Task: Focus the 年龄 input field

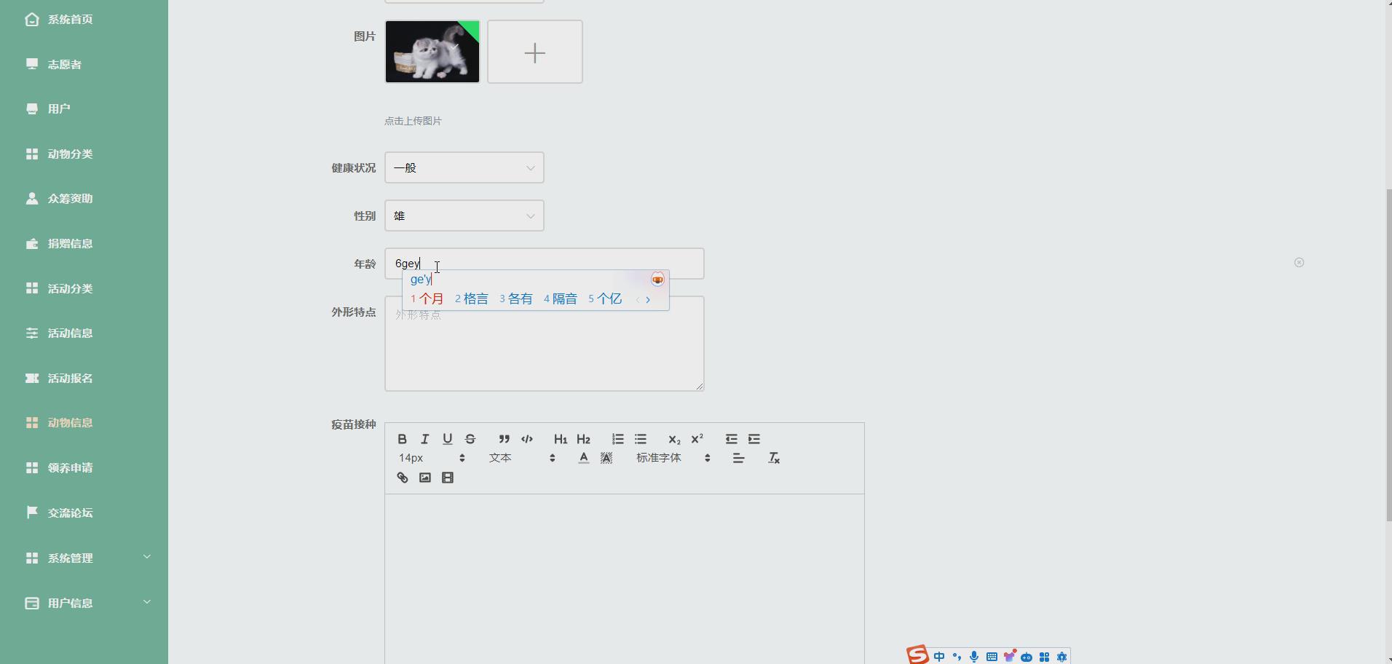Action: pyautogui.click(x=545, y=264)
